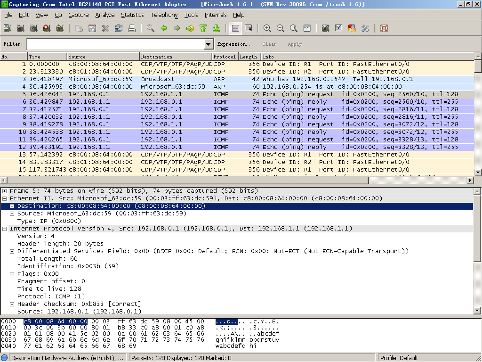Viewport: 482px width, 362px height.
Task: Expand the Ethernet Destination field
Action: tap(12, 206)
